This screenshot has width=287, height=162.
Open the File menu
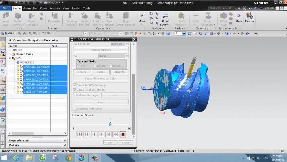point(5,8)
